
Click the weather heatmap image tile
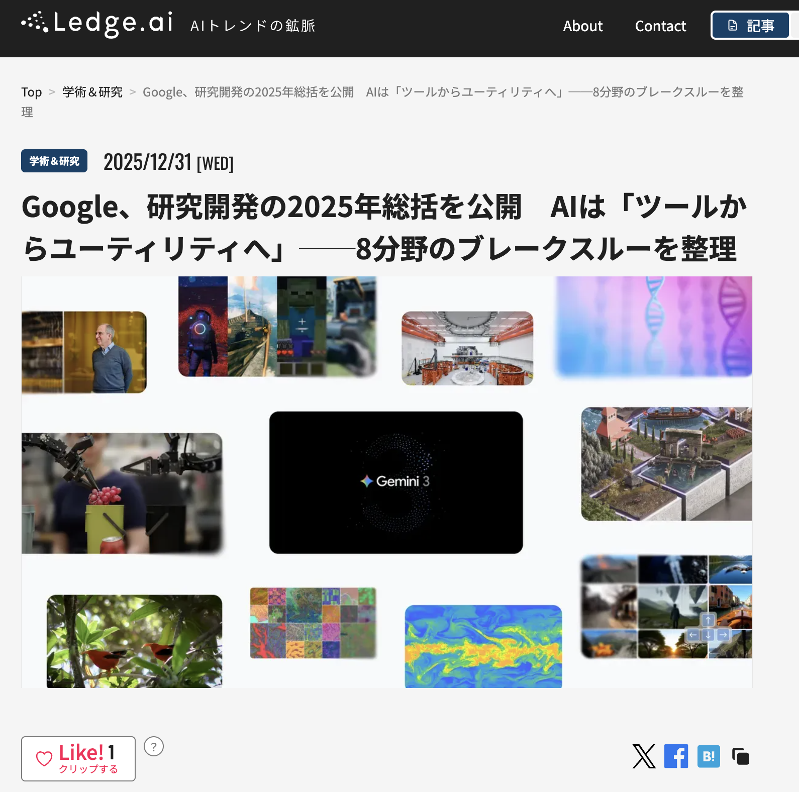483,646
